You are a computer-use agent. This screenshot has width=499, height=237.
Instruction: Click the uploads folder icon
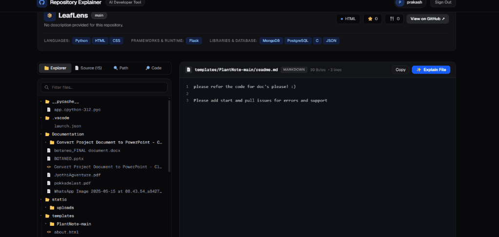pos(52,208)
